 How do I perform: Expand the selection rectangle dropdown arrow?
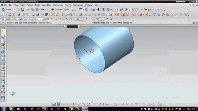pos(73,19)
